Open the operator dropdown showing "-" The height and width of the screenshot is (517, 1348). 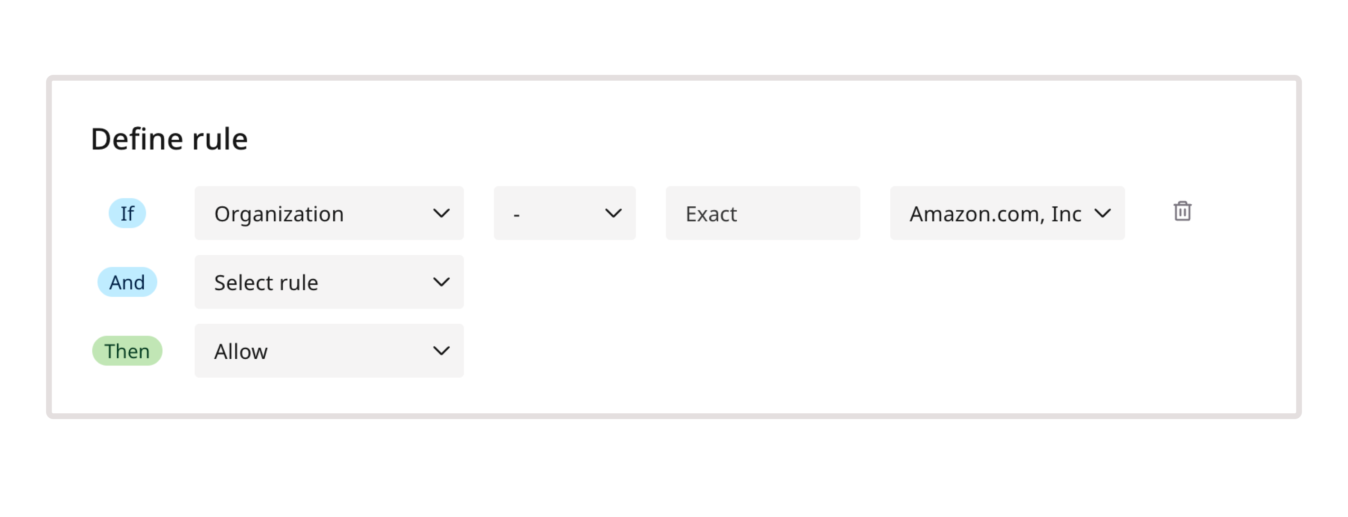(x=564, y=213)
